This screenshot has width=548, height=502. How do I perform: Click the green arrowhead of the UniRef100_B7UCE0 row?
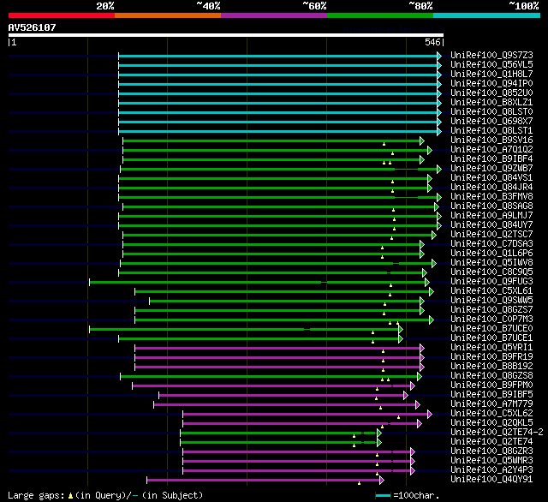[x=401, y=329]
